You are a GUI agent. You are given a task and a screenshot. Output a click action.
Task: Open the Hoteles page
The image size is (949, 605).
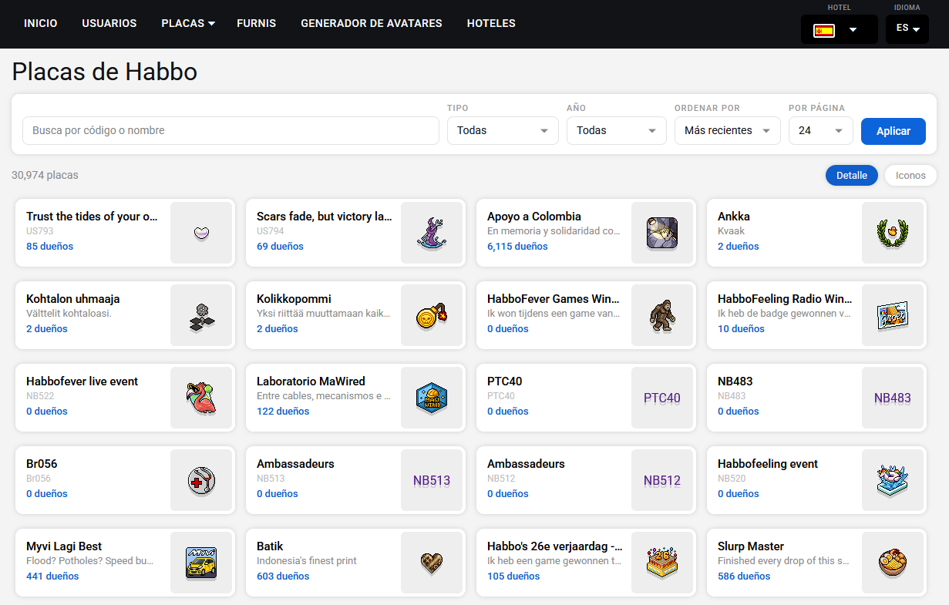tap(491, 23)
